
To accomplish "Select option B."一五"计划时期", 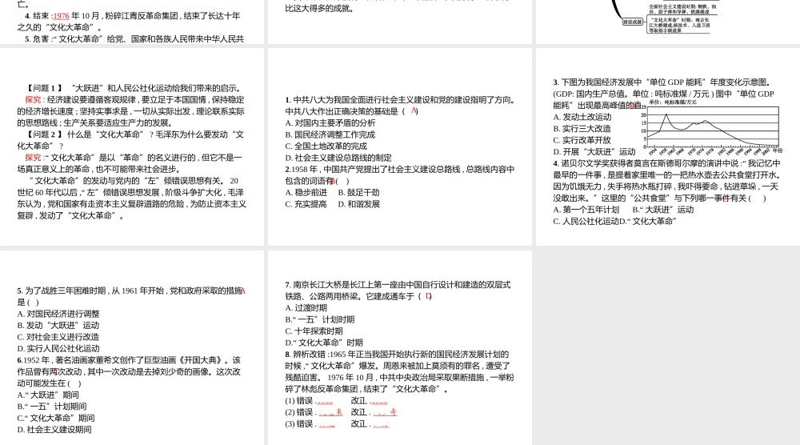I will tap(320, 319).
